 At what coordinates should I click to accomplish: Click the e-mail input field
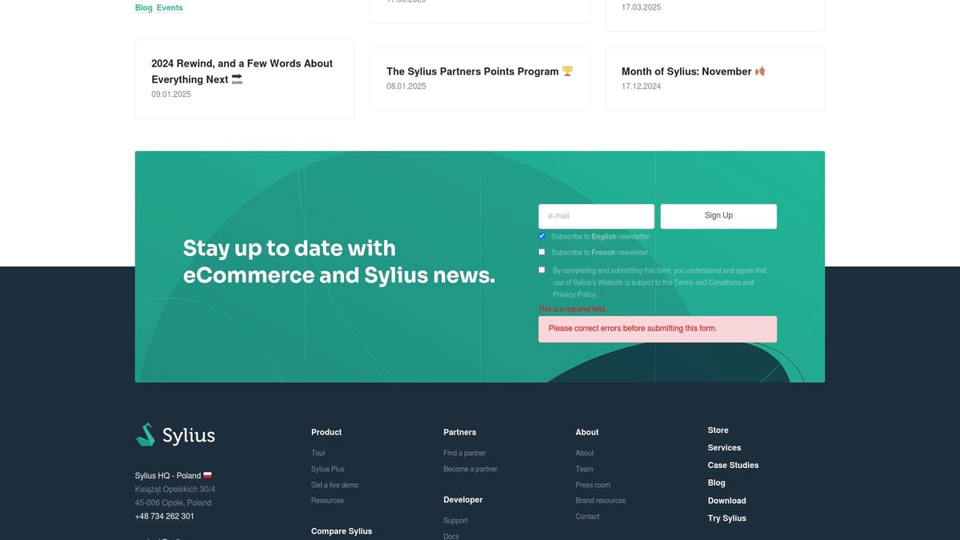click(596, 216)
